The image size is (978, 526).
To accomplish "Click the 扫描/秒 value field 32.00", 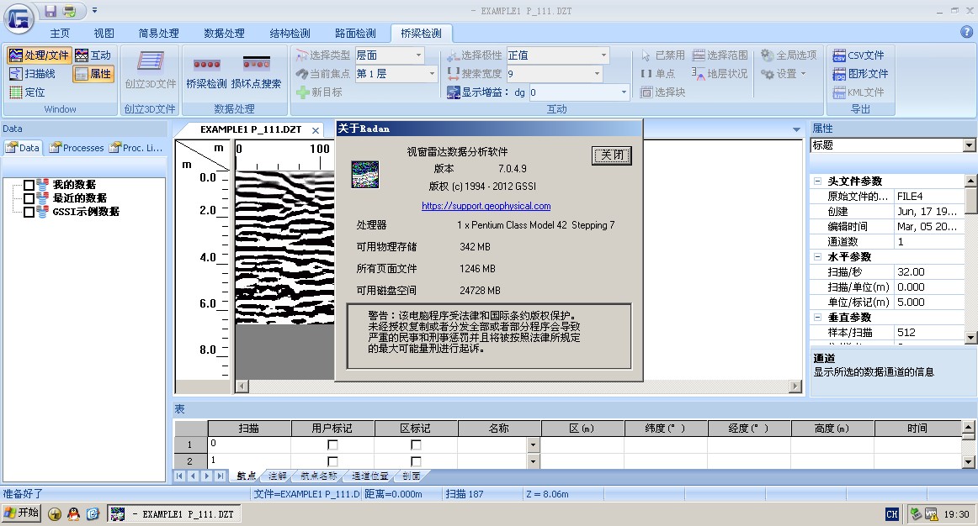I will (x=929, y=272).
